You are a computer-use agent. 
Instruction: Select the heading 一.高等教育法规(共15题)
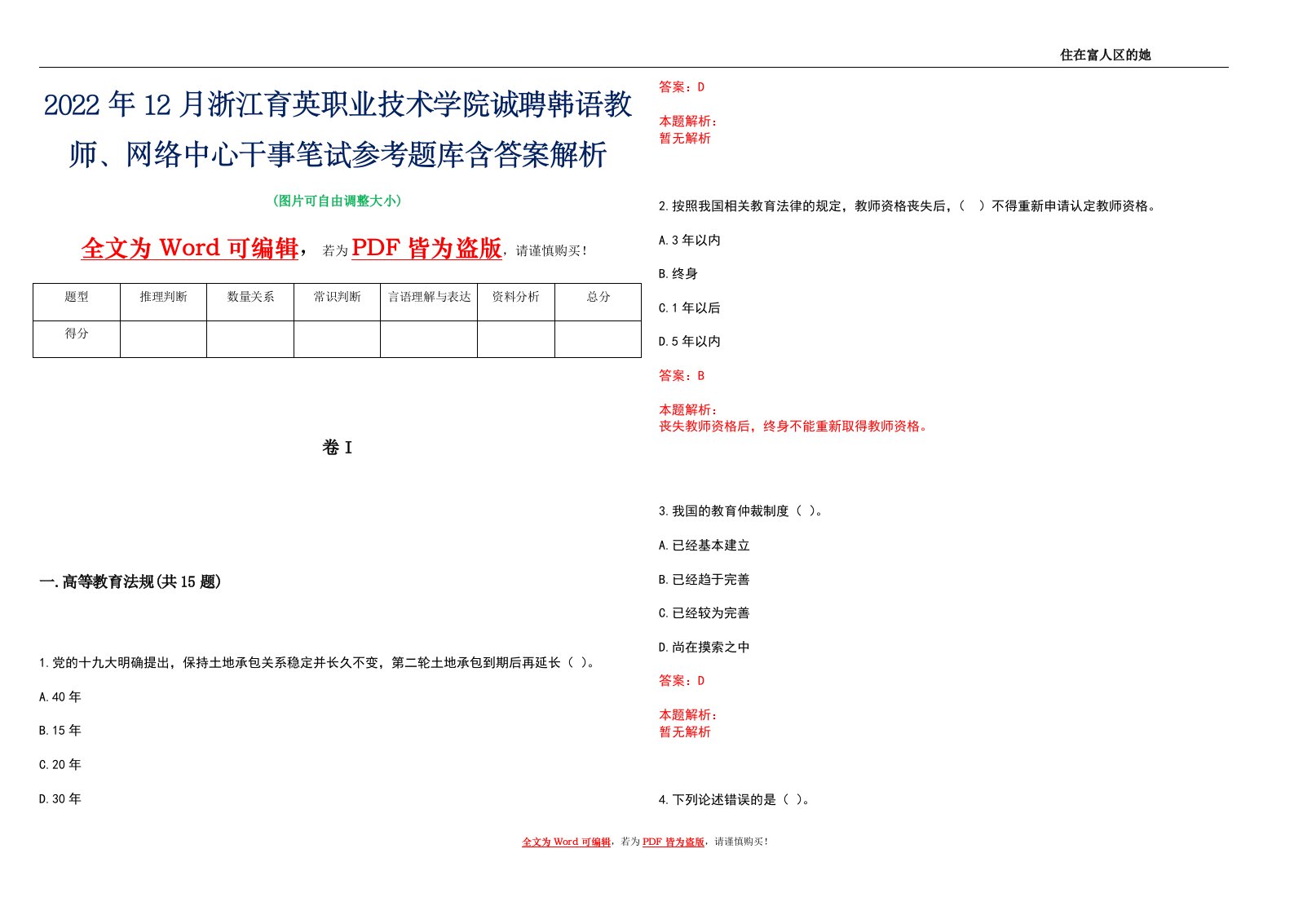tap(130, 581)
